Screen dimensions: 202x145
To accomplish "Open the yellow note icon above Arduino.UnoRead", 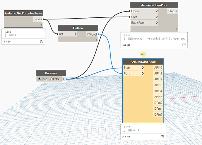I will pyautogui.click(x=143, y=54).
